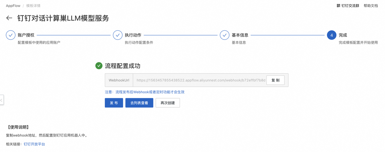Screen dimensions: 385x152
Task: Click the page title 钉钉对话计算巢LLM模型服务
Action: pos(63,18)
